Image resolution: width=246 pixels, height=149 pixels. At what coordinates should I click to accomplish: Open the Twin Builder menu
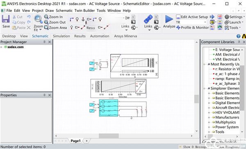(84, 11)
